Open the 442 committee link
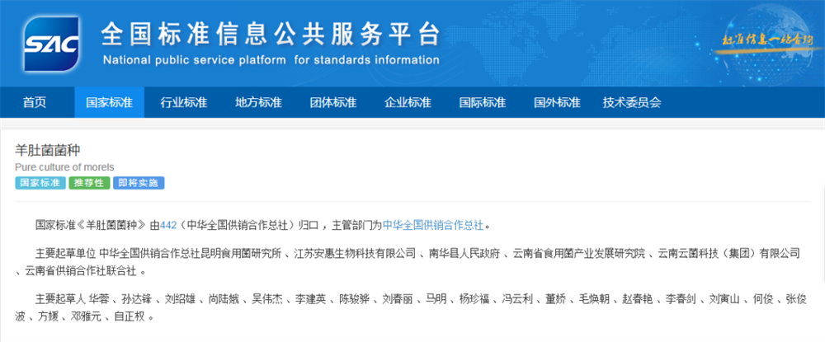Image resolution: width=825 pixels, height=342 pixels. click(169, 224)
